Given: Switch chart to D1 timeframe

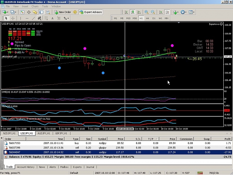Looking at the screenshot, I should tap(154, 18).
